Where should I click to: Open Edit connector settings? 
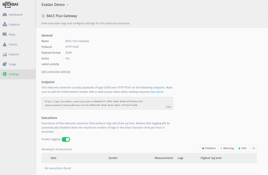[56, 71]
